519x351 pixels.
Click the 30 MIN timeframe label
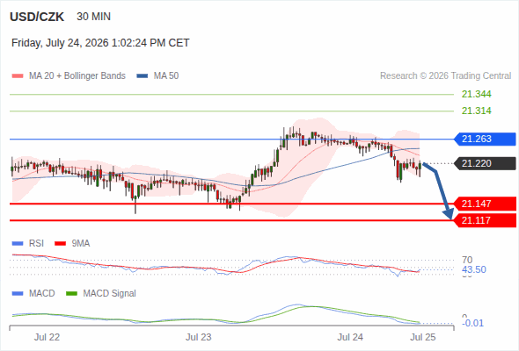(x=93, y=17)
